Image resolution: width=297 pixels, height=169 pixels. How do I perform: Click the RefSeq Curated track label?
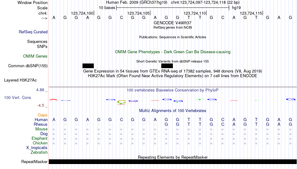[33, 32]
